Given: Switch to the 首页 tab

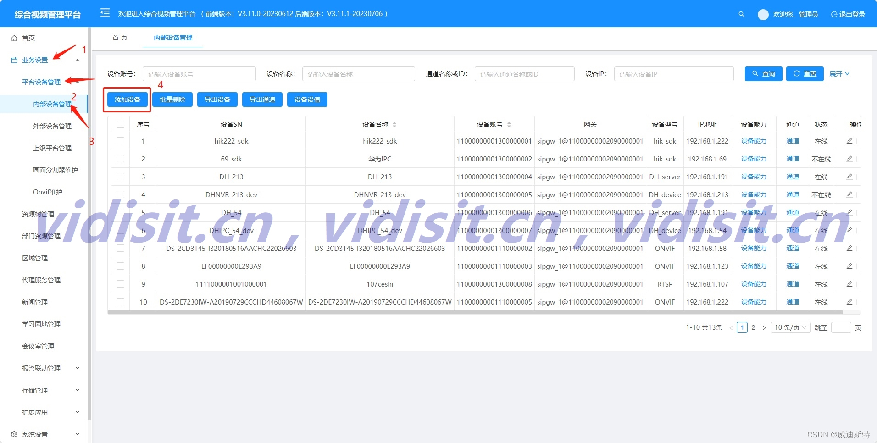Looking at the screenshot, I should click(119, 38).
